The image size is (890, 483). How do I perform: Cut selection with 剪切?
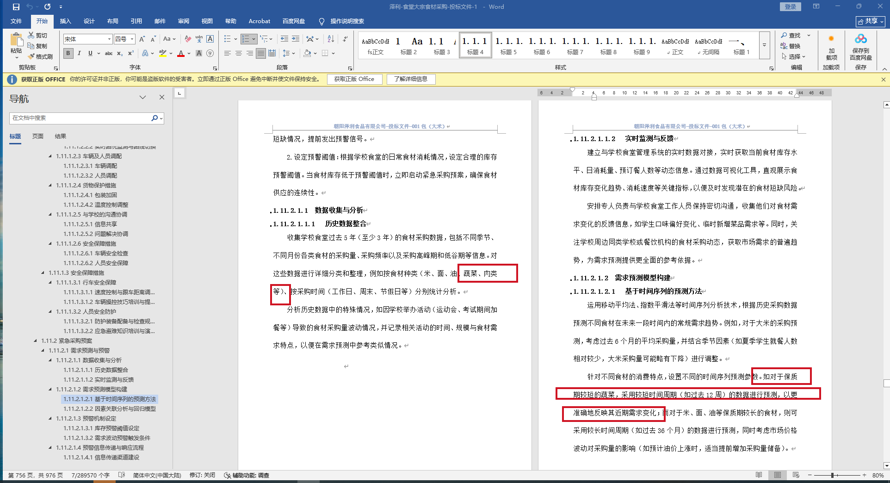click(x=37, y=35)
